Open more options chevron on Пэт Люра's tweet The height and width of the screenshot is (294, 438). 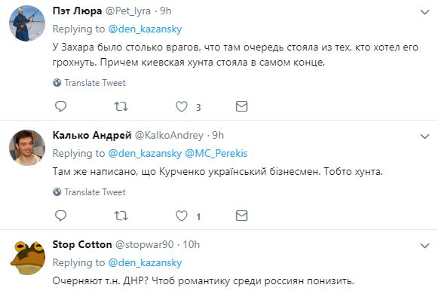pyautogui.click(x=425, y=12)
